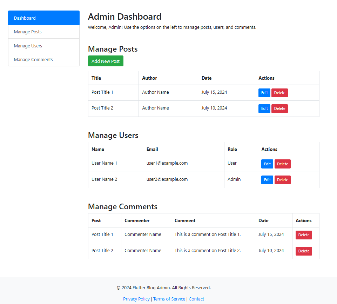
Task: Edit User Name 1
Action: [x=267, y=164]
